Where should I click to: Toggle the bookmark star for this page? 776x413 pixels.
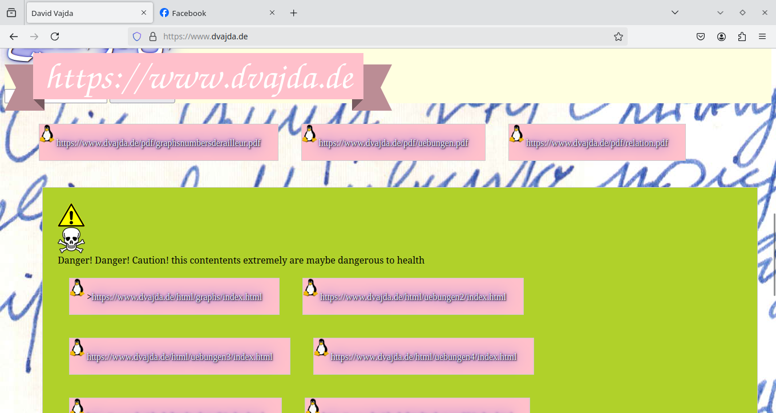[619, 36]
